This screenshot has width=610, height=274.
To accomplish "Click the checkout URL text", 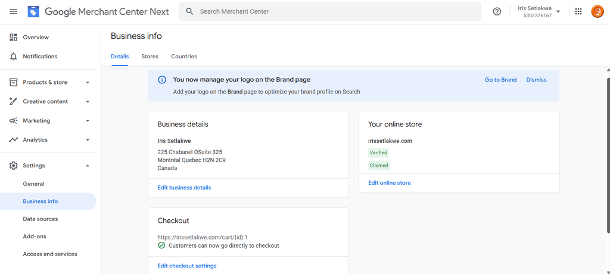I will point(203,237).
